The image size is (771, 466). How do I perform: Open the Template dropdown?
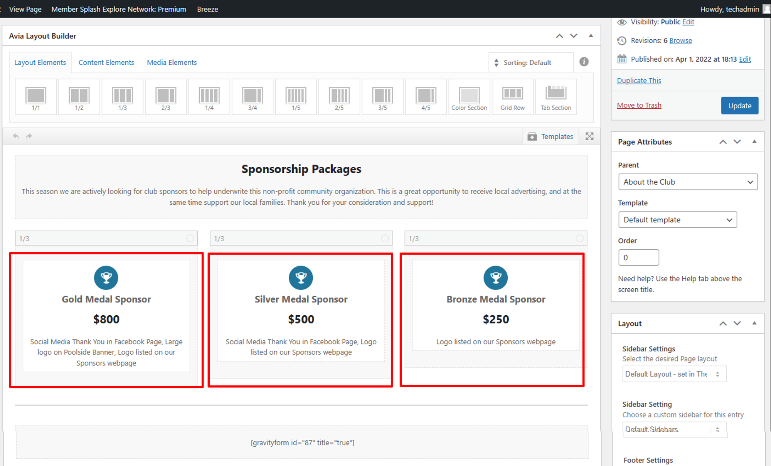click(677, 220)
